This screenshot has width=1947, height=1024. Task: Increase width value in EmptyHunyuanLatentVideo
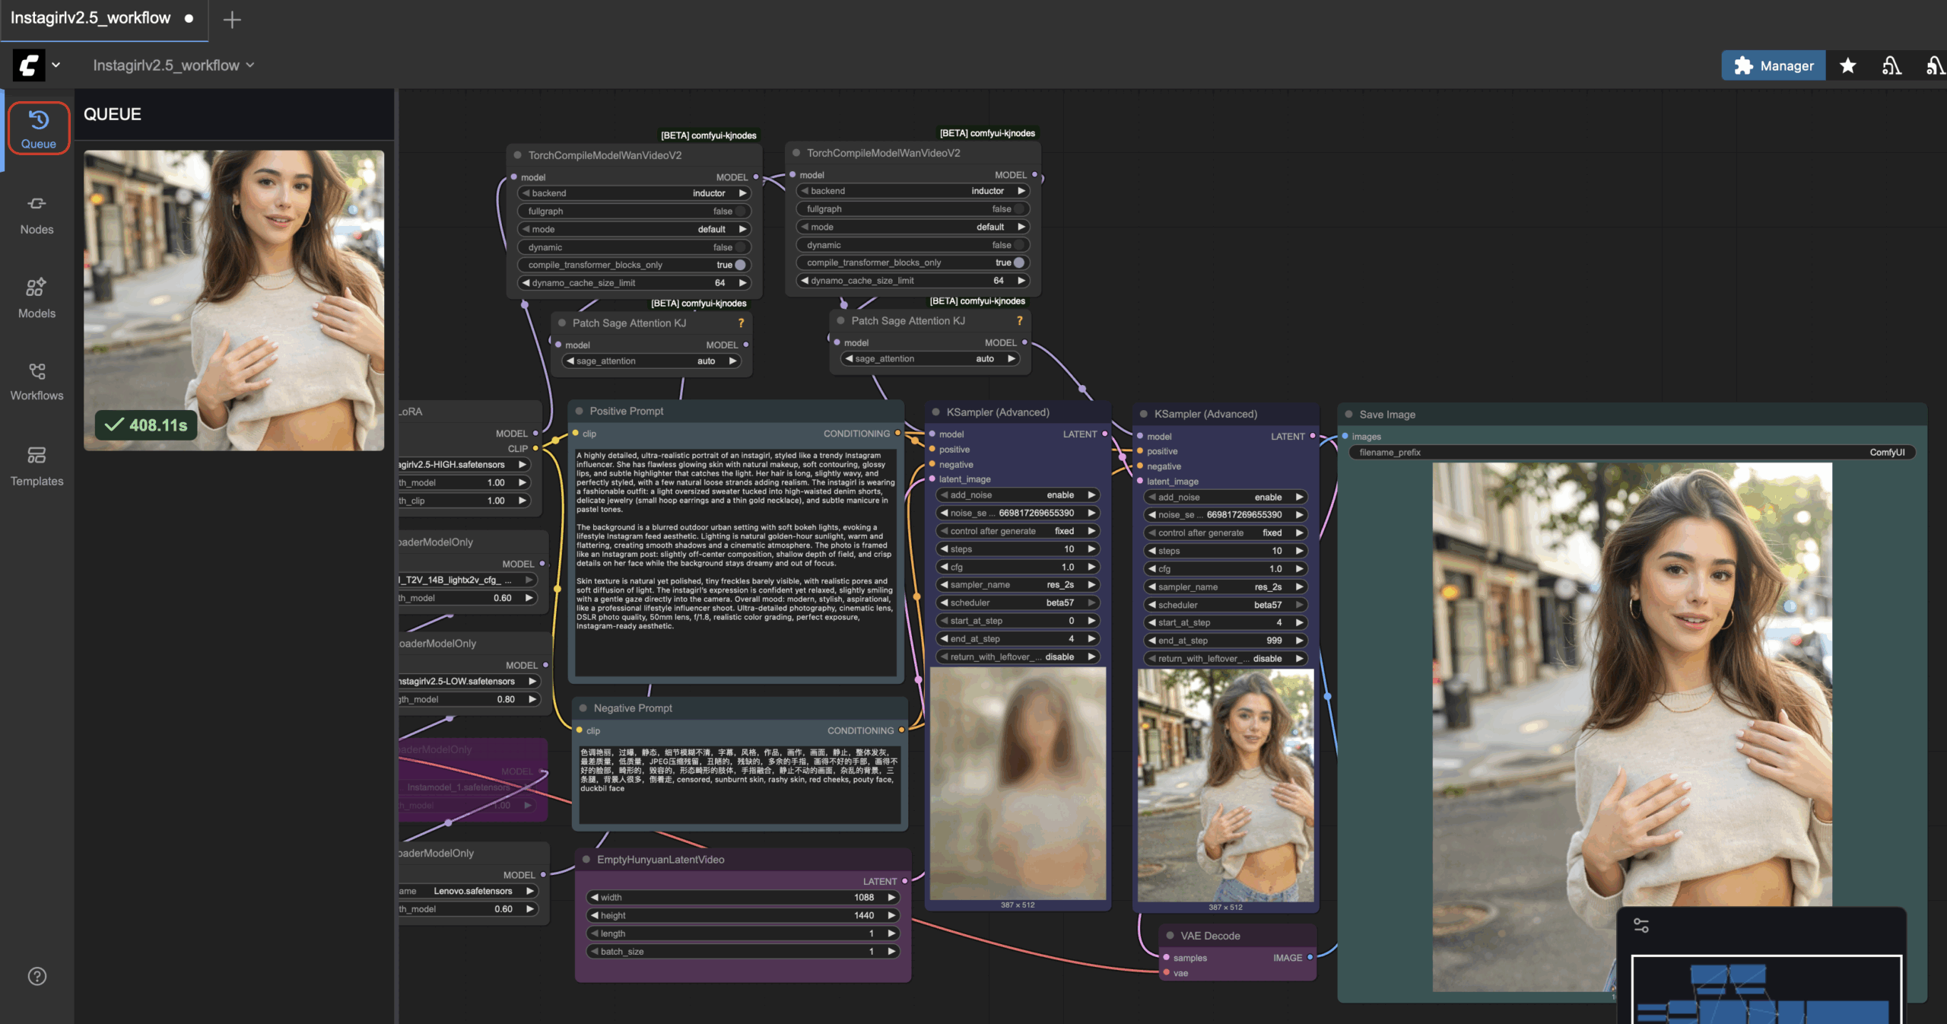891,898
